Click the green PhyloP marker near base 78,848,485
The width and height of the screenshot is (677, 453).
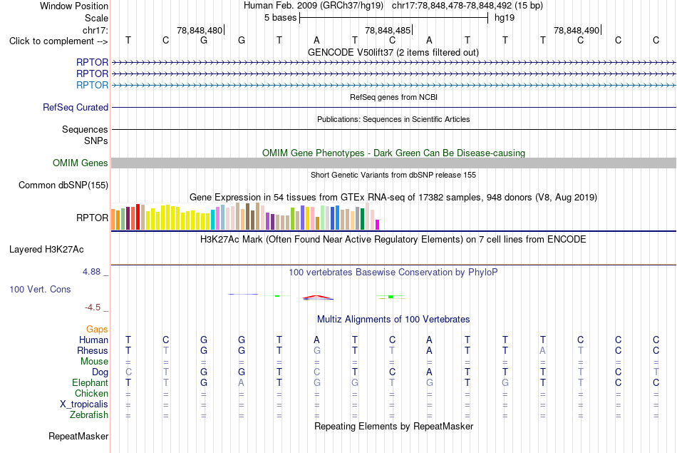point(391,297)
